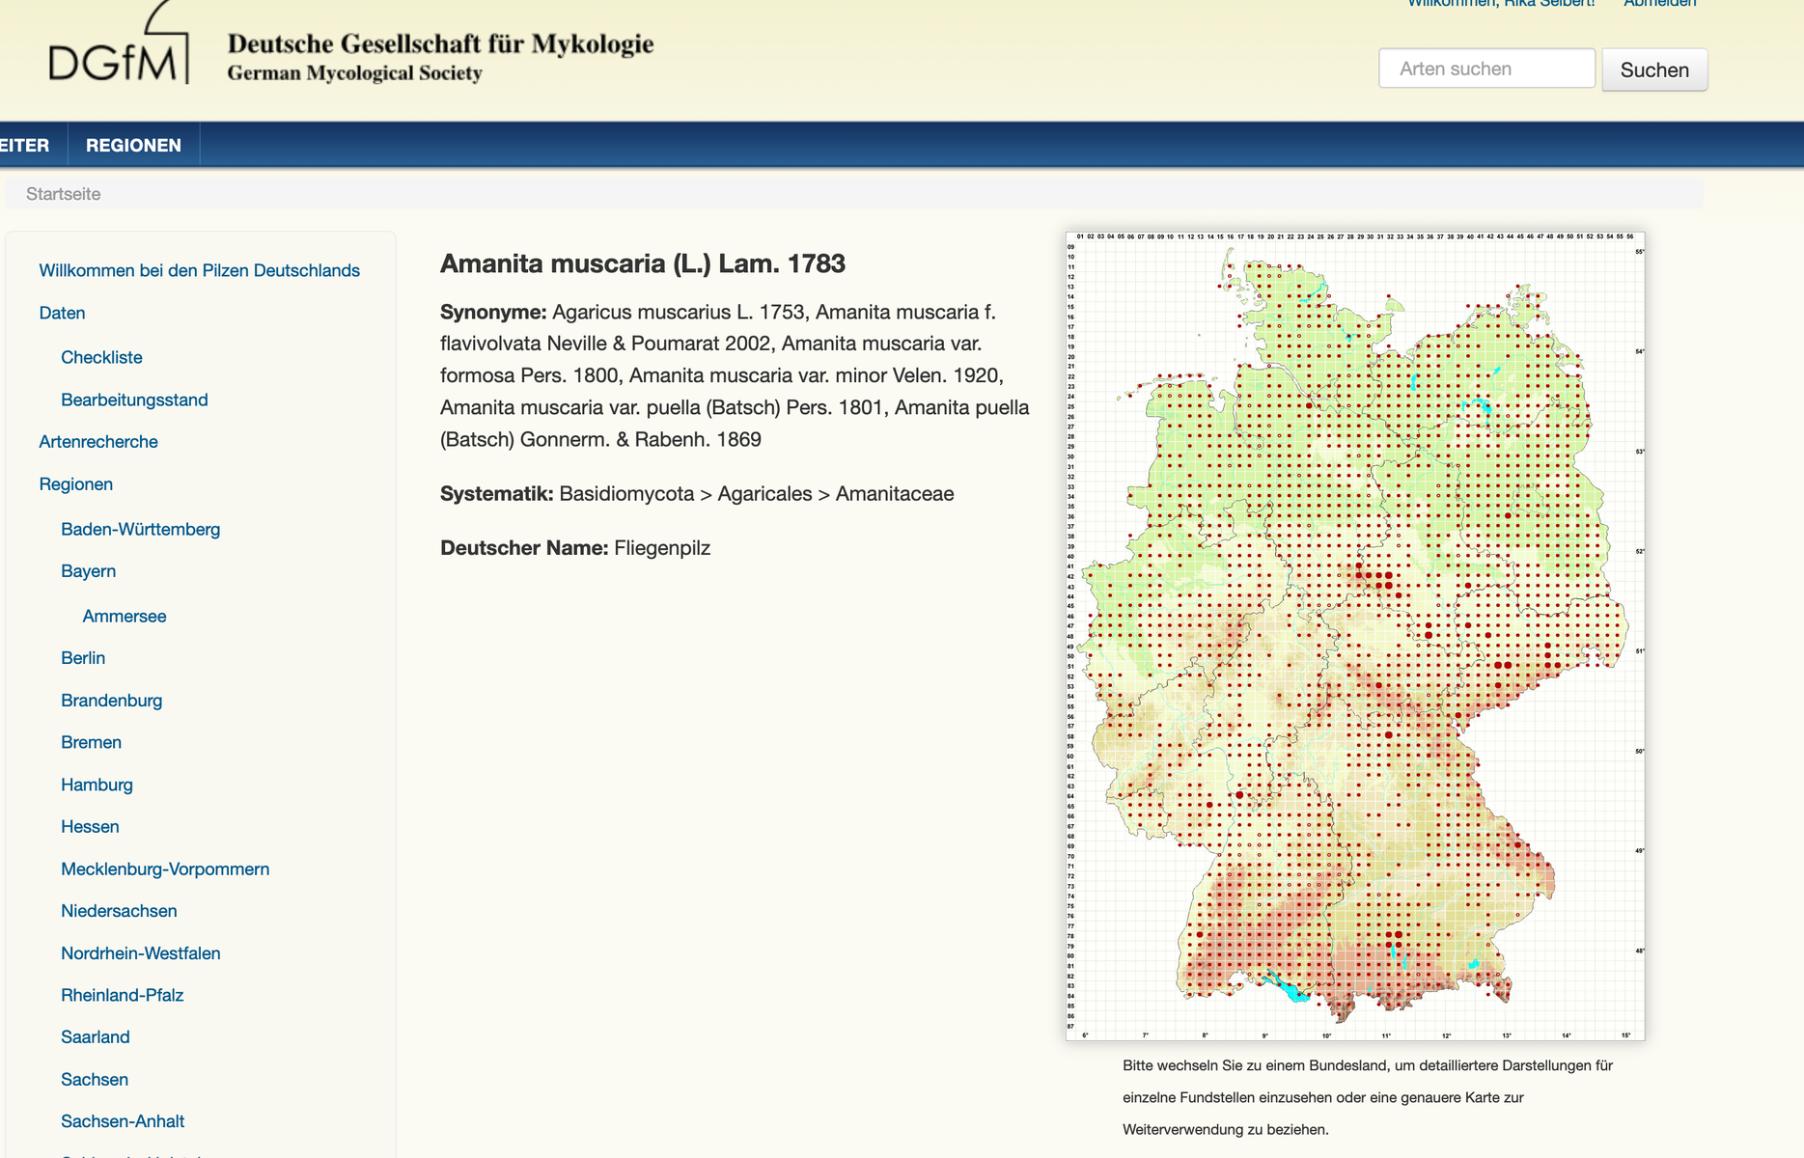Select Bayern region link
Viewport: 1804px width, 1158px height.
click(88, 571)
